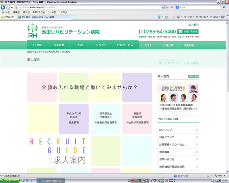This screenshot has width=229, height=183.
Task: Click the third quick launch icon on taskbar
Action: point(31,180)
